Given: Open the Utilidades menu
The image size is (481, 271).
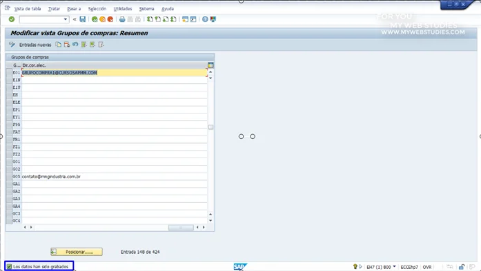Looking at the screenshot, I should coord(123,8).
